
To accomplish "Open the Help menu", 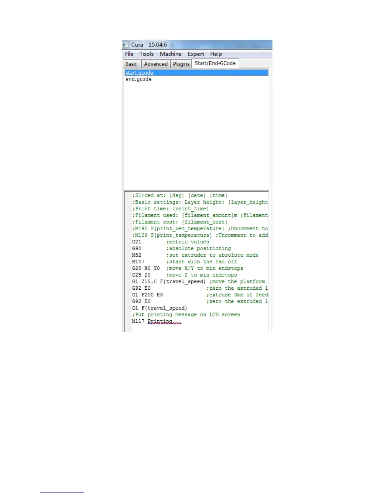I will (216, 54).
